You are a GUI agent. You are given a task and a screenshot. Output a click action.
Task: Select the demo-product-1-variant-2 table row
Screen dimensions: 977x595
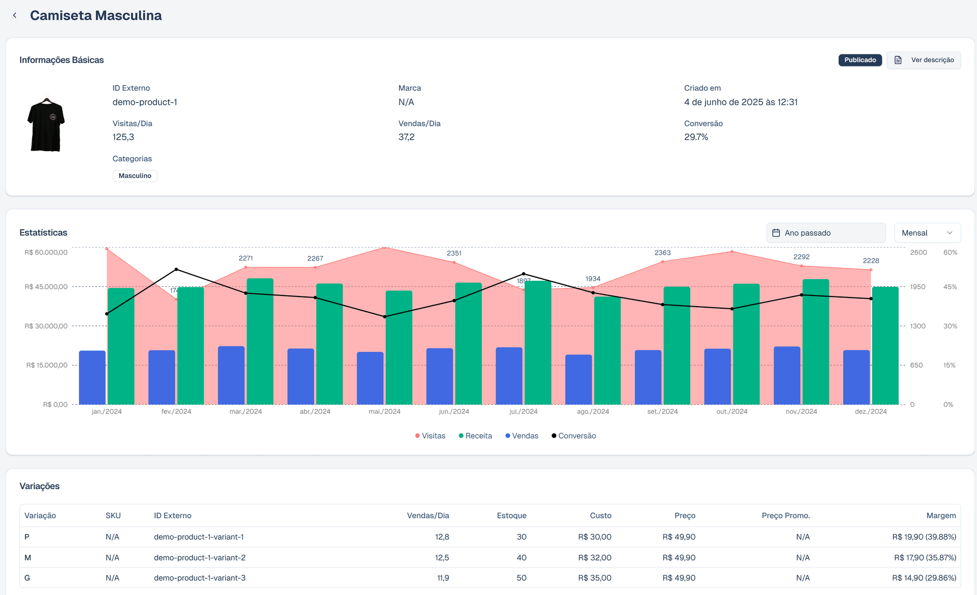pos(199,558)
